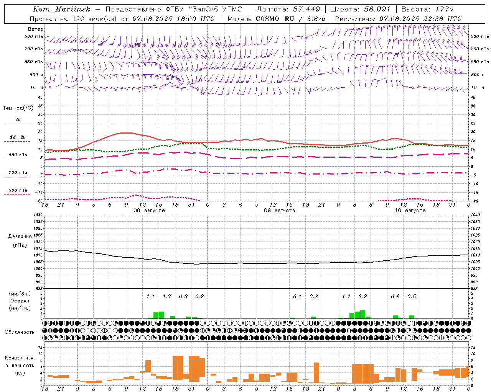Click the 'Конвективн.' convective cloud label
Viewport: 491px width, 392px height.
tap(20, 358)
